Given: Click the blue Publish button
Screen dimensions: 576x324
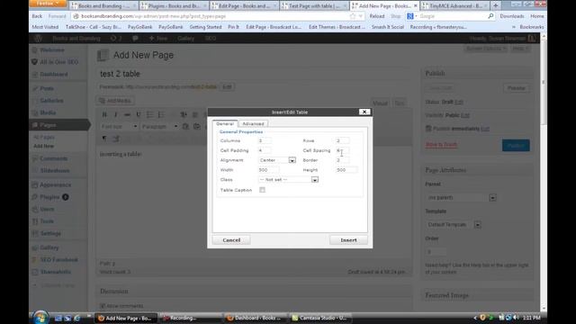Looking at the screenshot, I should 516,146.
